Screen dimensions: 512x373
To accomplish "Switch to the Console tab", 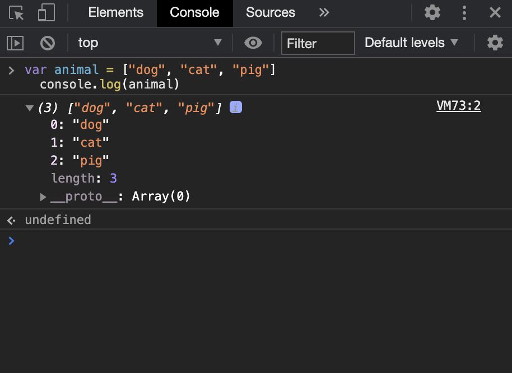I will click(x=194, y=13).
